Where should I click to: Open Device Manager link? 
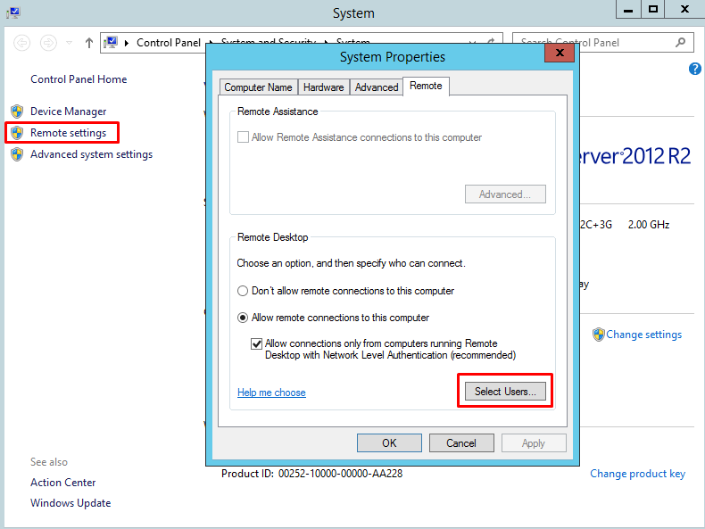point(69,112)
